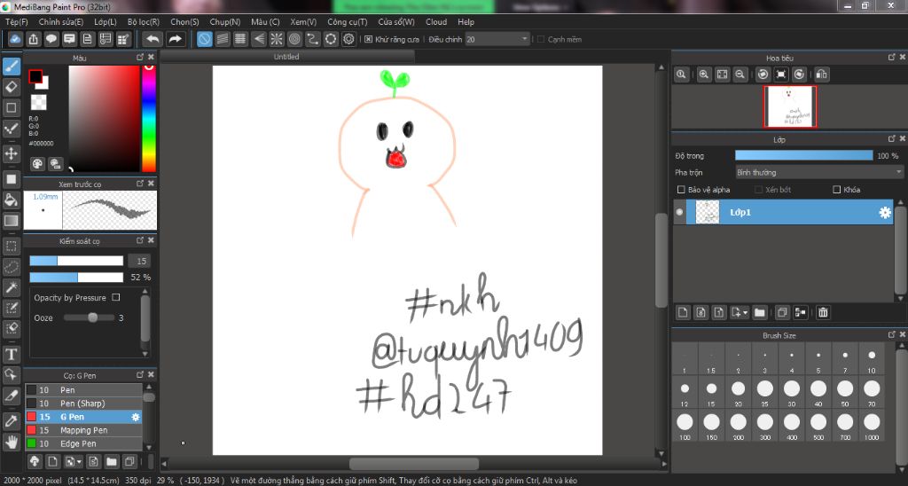This screenshot has width=908, height=486.
Task: Enable concentric circle snap icon
Action: pos(294,39)
